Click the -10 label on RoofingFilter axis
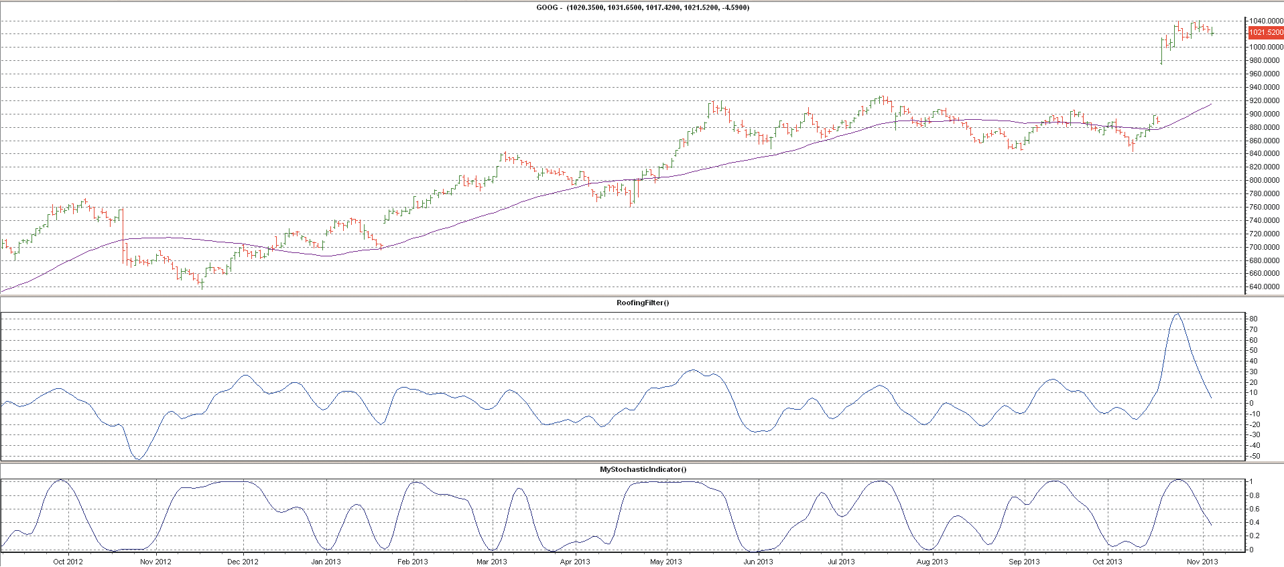 click(x=1255, y=414)
